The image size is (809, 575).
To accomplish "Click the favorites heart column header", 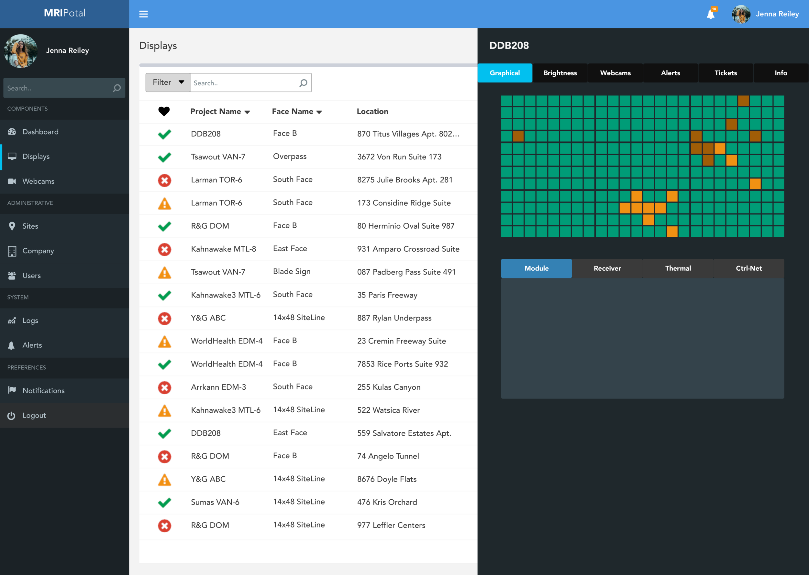I will (x=164, y=111).
